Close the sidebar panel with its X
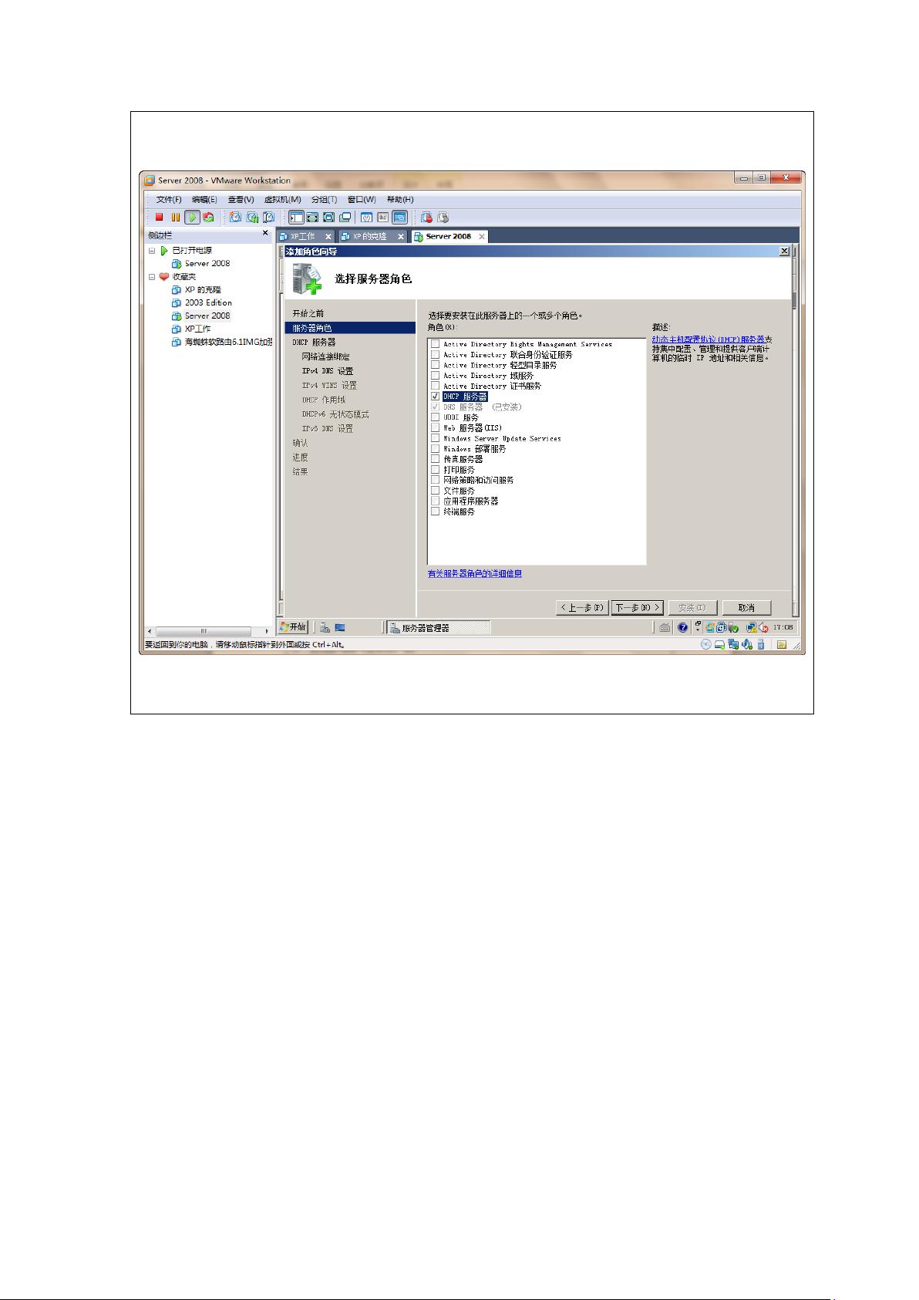919x1300 pixels. click(x=265, y=233)
